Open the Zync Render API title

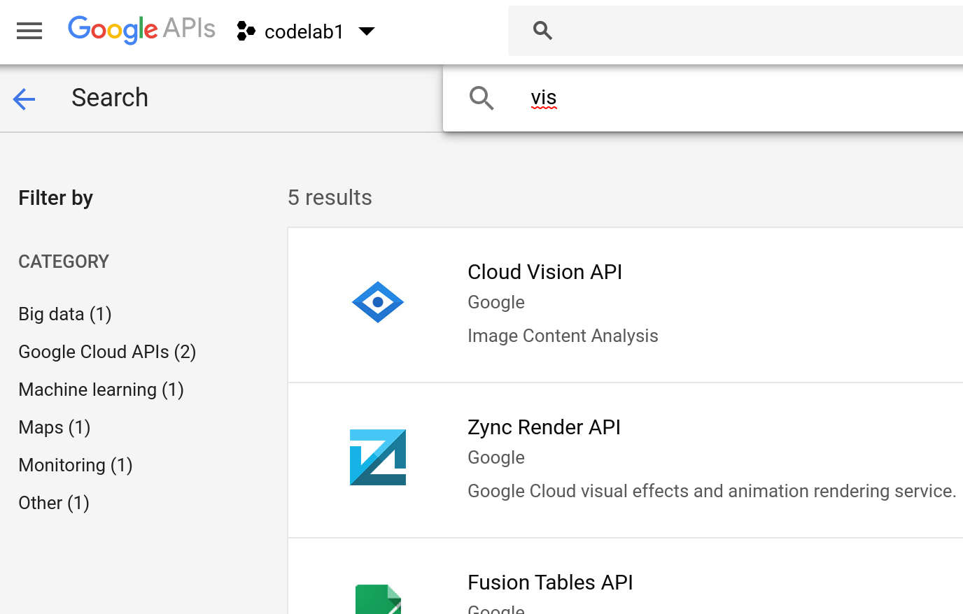click(x=544, y=427)
